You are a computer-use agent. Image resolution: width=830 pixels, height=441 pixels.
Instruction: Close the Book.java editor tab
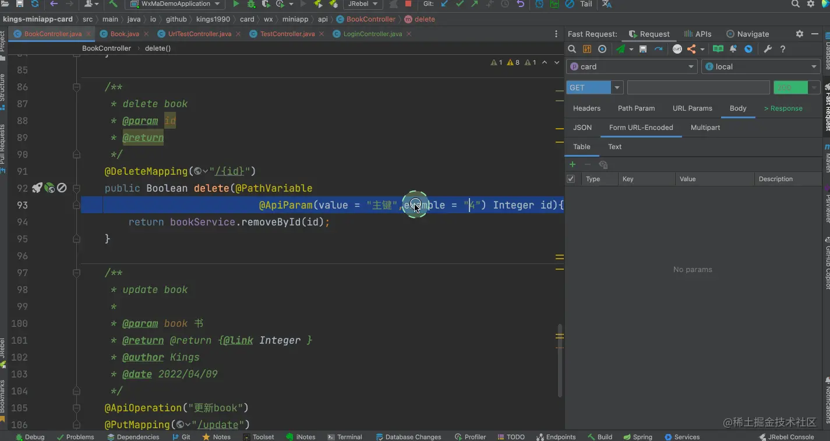[x=145, y=34]
